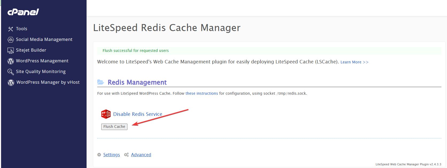Open WordPress Manager by vHost
Viewport: 447px width, 168px height.
click(x=48, y=82)
